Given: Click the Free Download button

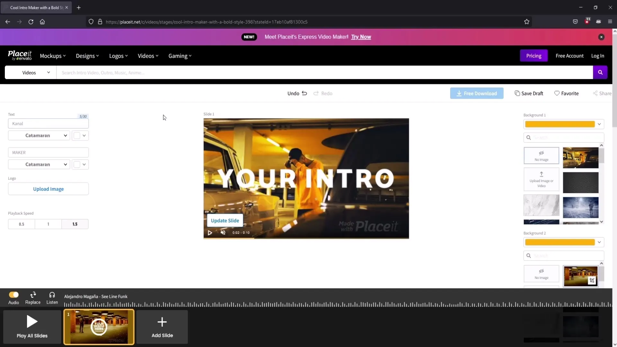Looking at the screenshot, I should tap(477, 93).
